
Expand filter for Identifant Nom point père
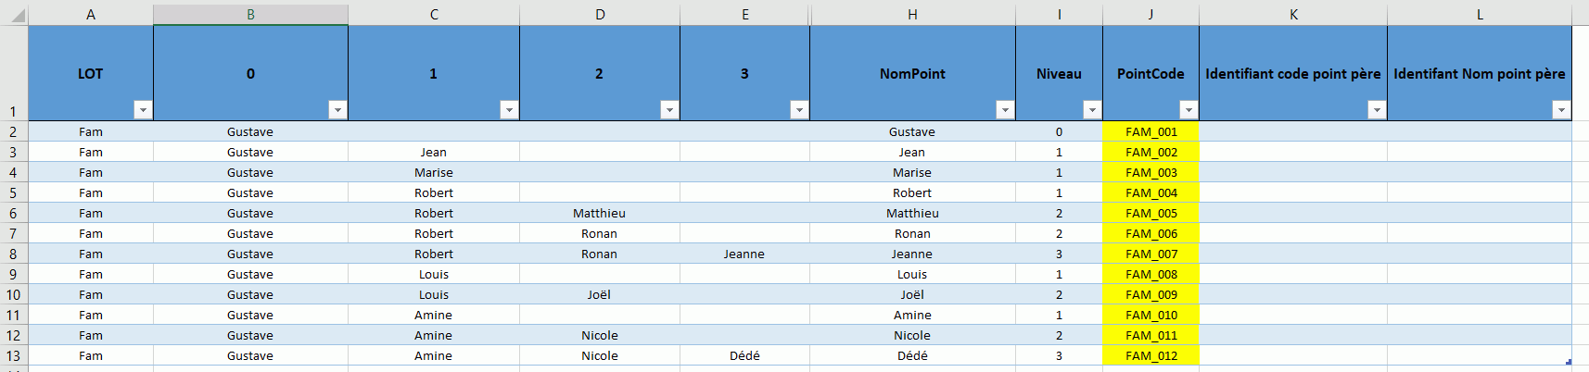1561,110
